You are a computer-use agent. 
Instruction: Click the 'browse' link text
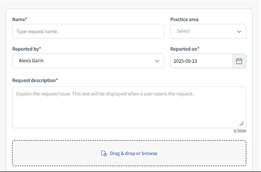click(x=150, y=153)
